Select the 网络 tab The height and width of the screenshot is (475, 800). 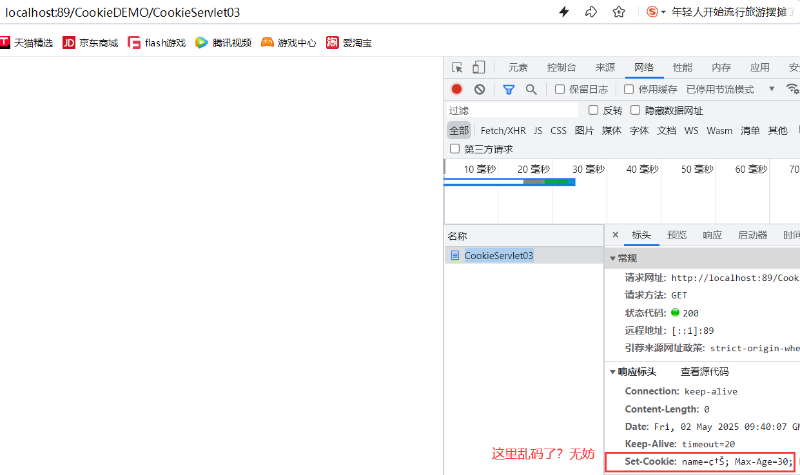tap(644, 68)
